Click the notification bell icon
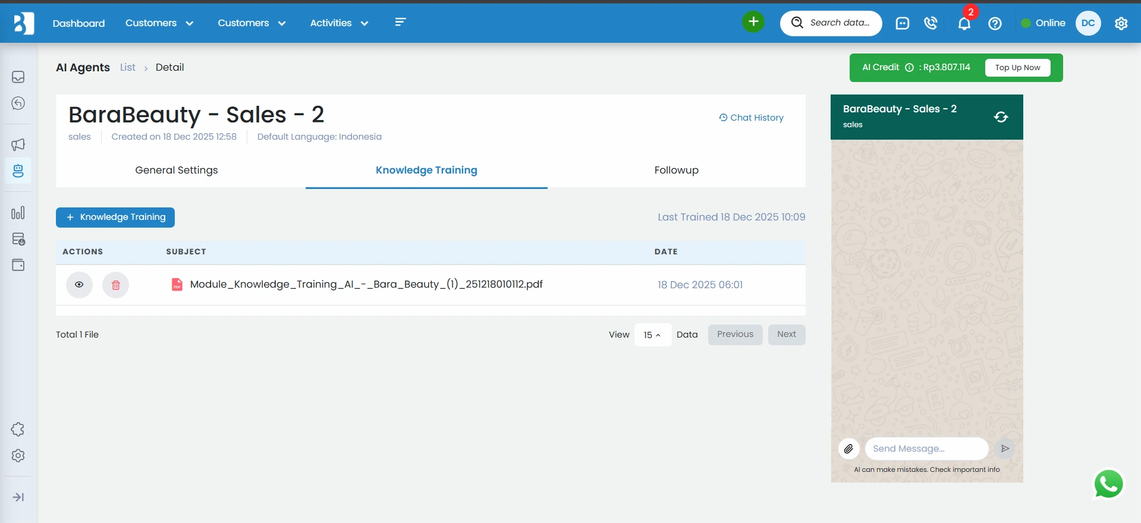The height and width of the screenshot is (523, 1141). click(x=964, y=24)
